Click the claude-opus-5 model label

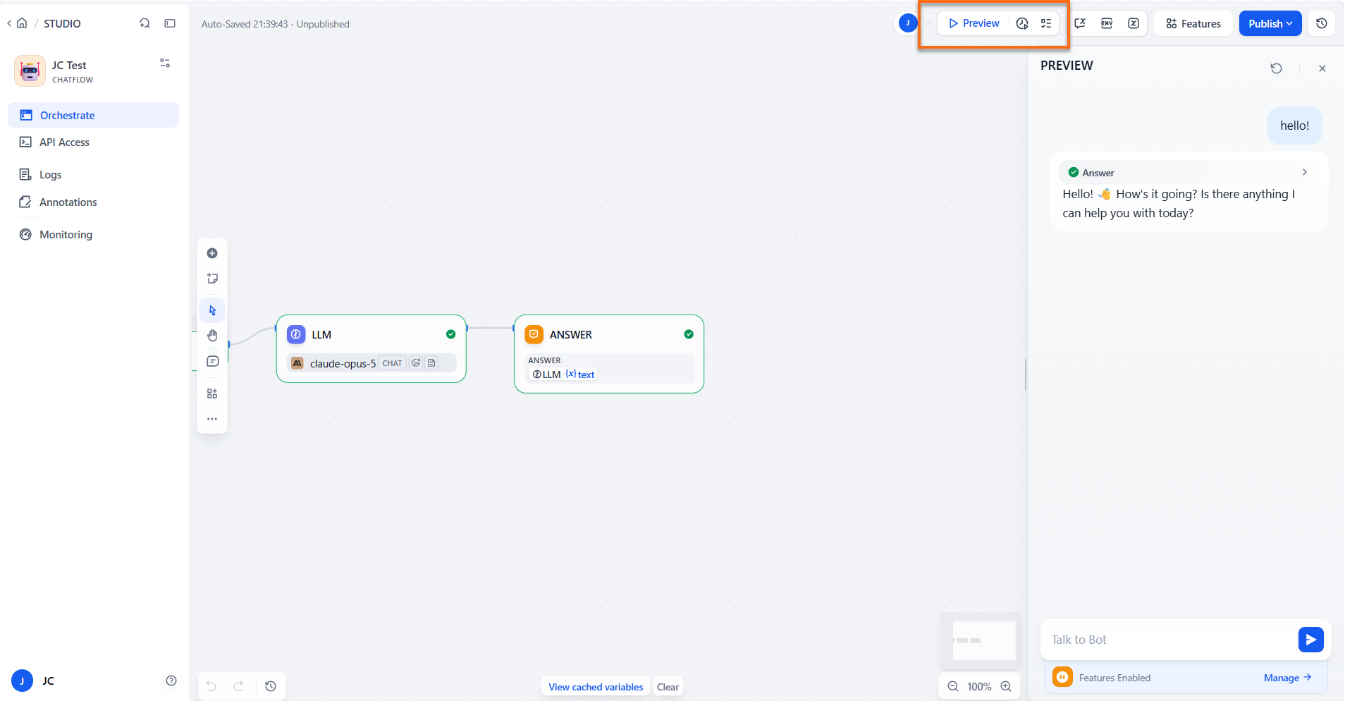tap(343, 363)
